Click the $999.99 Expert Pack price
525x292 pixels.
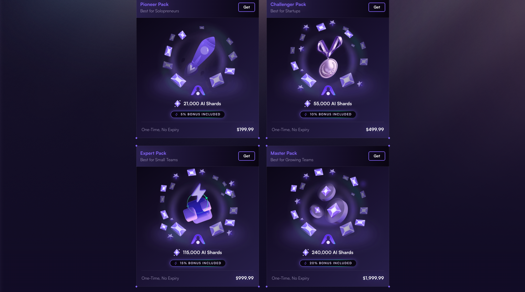pos(244,278)
